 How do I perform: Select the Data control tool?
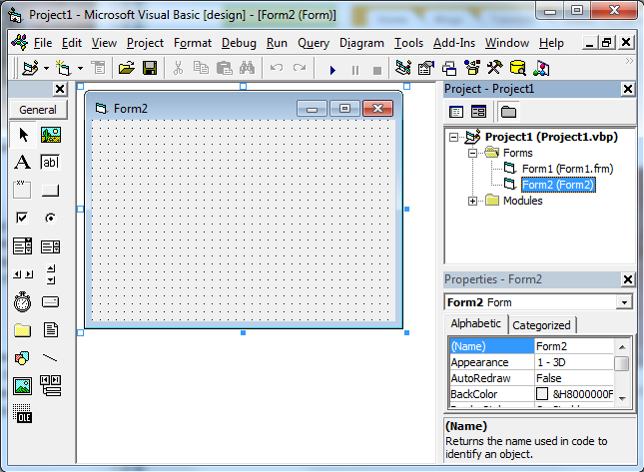pos(50,386)
